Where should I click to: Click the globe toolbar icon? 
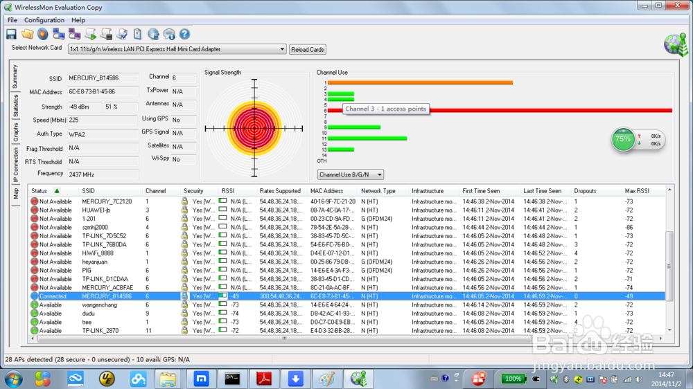[x=153, y=34]
